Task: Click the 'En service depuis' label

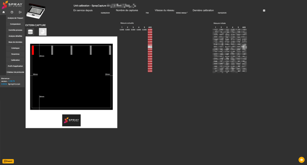Action: click(83, 11)
